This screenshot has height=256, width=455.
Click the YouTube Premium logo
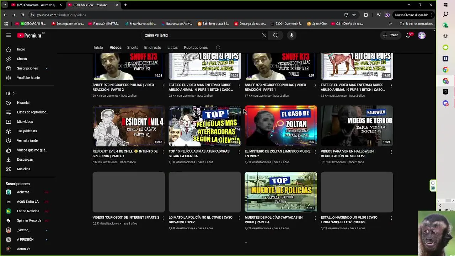tap(30, 35)
